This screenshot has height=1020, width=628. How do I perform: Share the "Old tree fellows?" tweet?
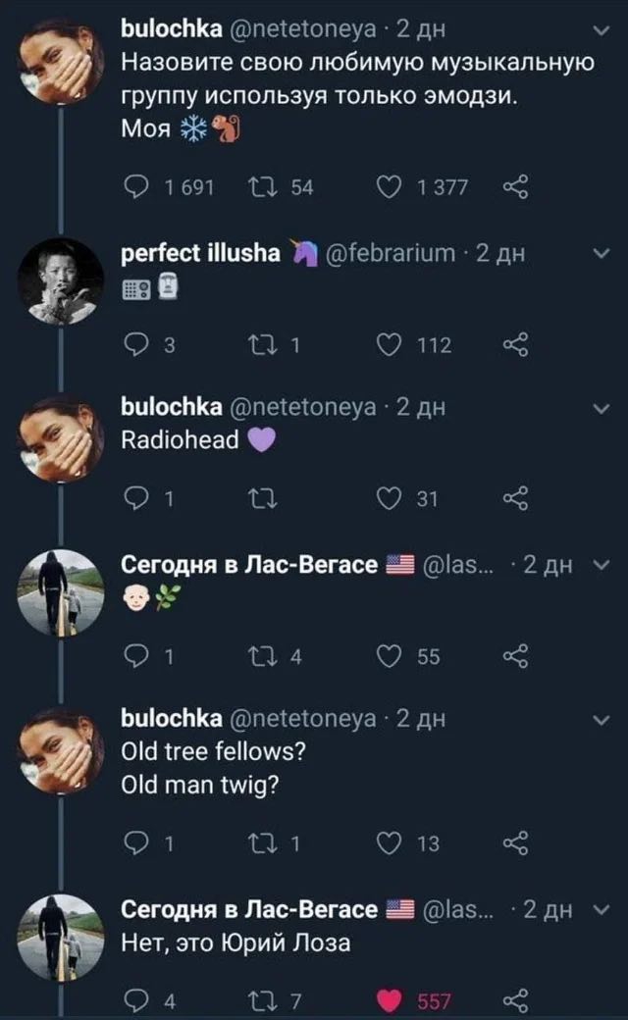(514, 843)
